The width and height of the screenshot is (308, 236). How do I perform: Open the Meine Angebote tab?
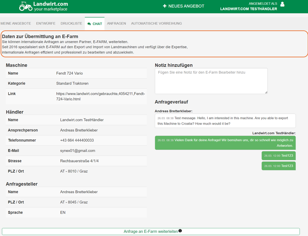(x=16, y=23)
